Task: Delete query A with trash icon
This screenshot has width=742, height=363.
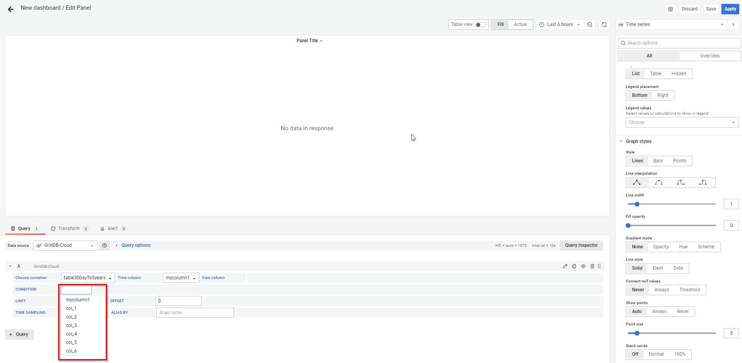Action: [x=592, y=266]
